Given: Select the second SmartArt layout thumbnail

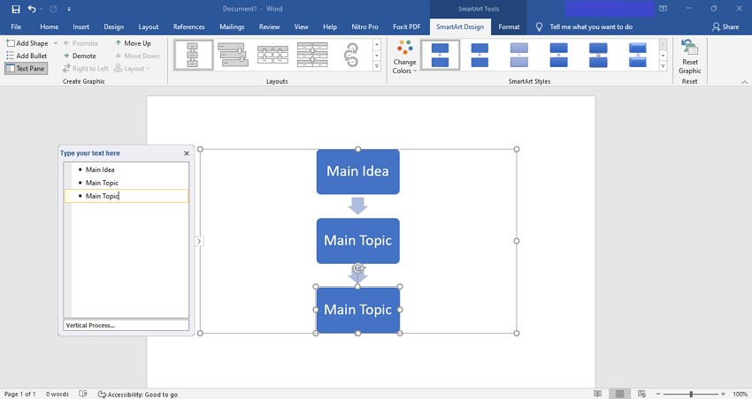Looking at the screenshot, I should (233, 55).
